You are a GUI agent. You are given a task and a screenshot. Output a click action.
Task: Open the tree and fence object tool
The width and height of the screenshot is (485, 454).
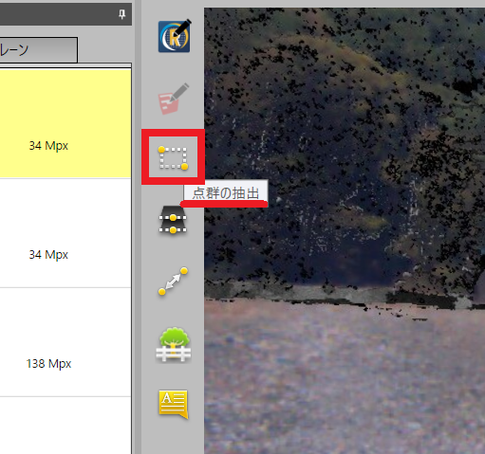pos(173,344)
